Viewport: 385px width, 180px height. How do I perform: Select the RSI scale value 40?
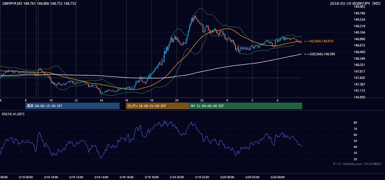(x=355, y=147)
